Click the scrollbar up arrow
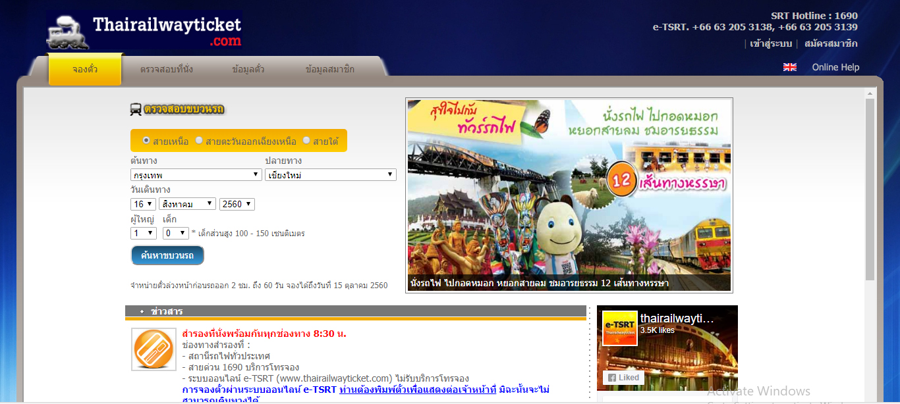900x404 pixels. pyautogui.click(x=870, y=93)
